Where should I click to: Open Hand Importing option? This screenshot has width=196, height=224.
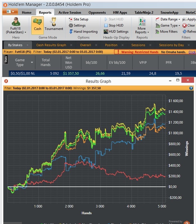point(83,32)
